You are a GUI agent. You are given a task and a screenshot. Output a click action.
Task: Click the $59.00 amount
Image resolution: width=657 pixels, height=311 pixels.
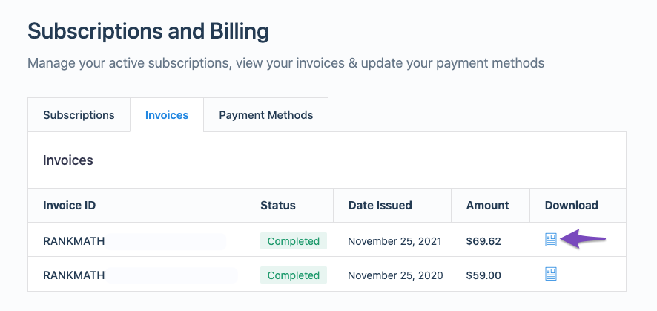[x=483, y=275]
